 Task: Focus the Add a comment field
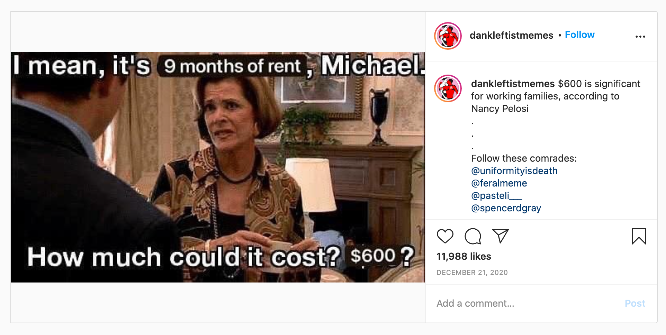(x=526, y=303)
